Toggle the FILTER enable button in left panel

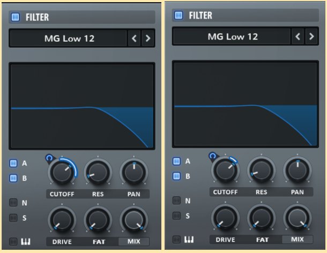tap(15, 17)
